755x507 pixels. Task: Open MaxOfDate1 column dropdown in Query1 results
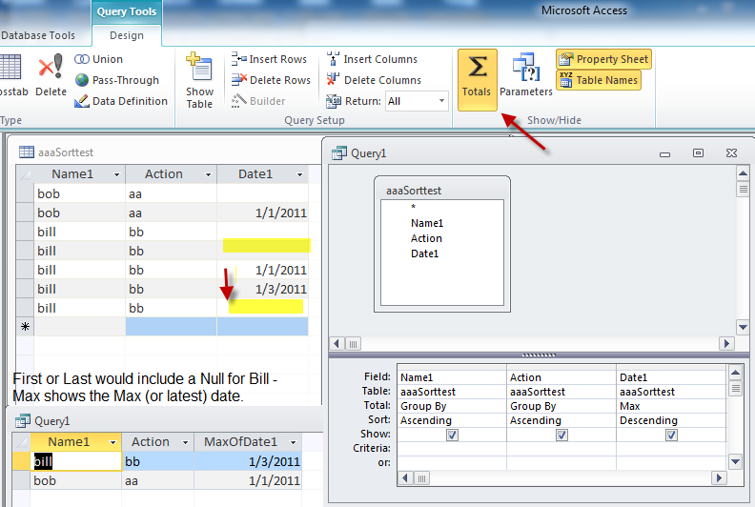click(293, 442)
